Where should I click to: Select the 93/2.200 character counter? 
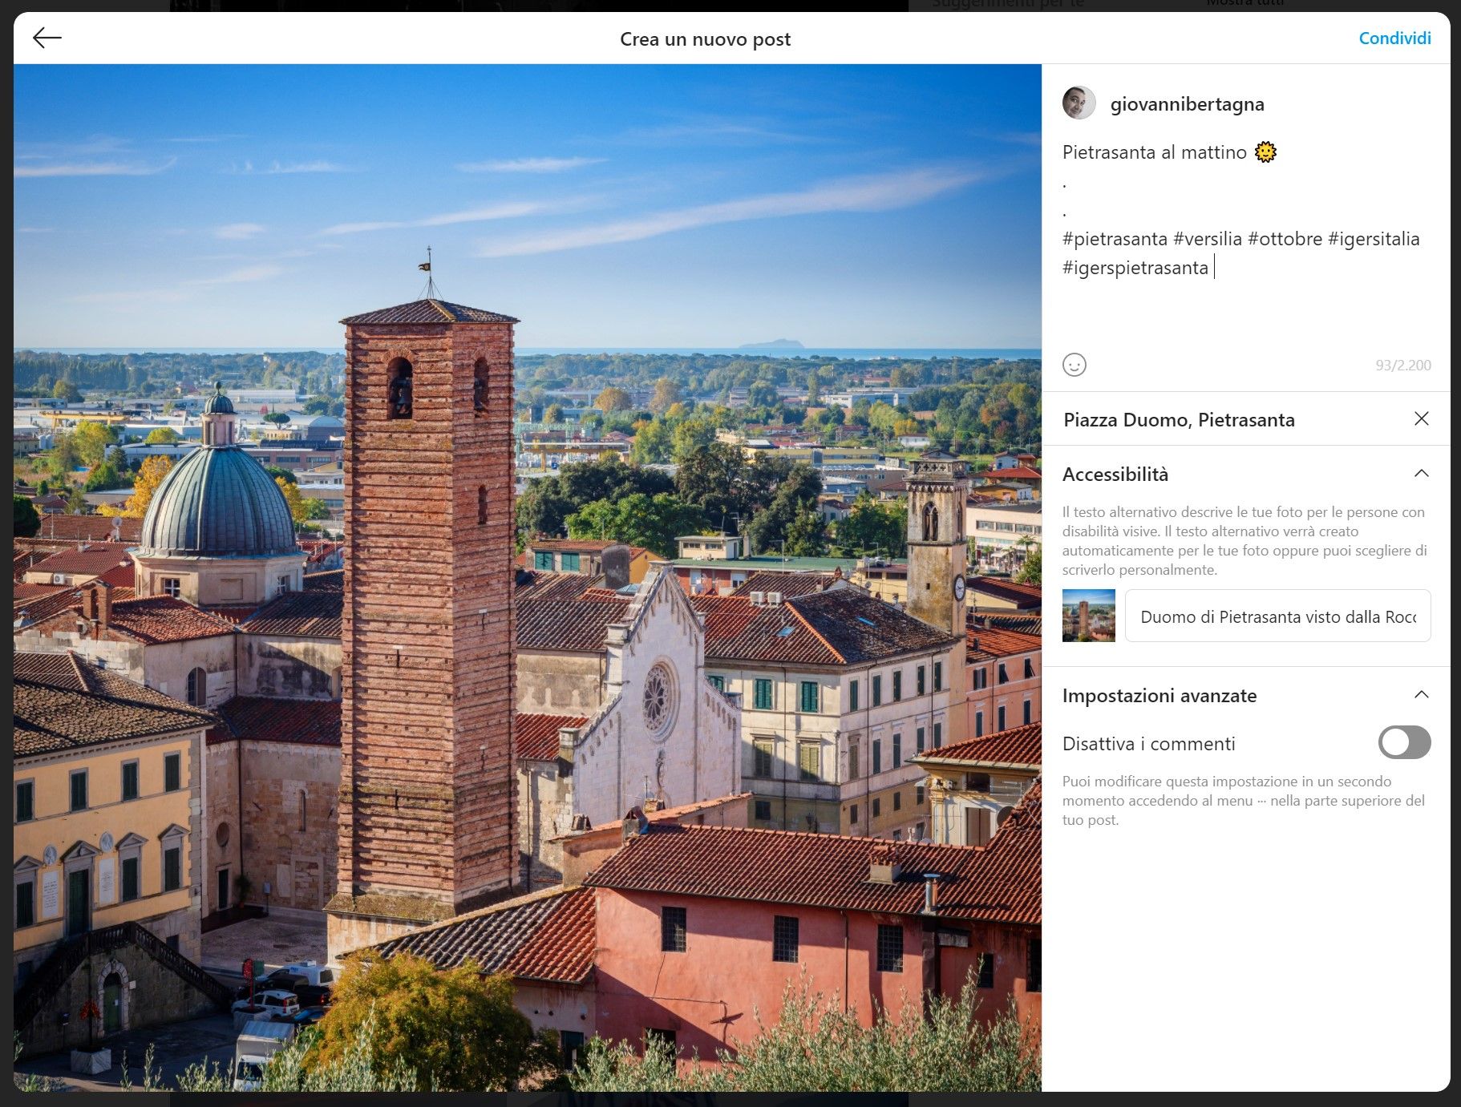coord(1402,366)
